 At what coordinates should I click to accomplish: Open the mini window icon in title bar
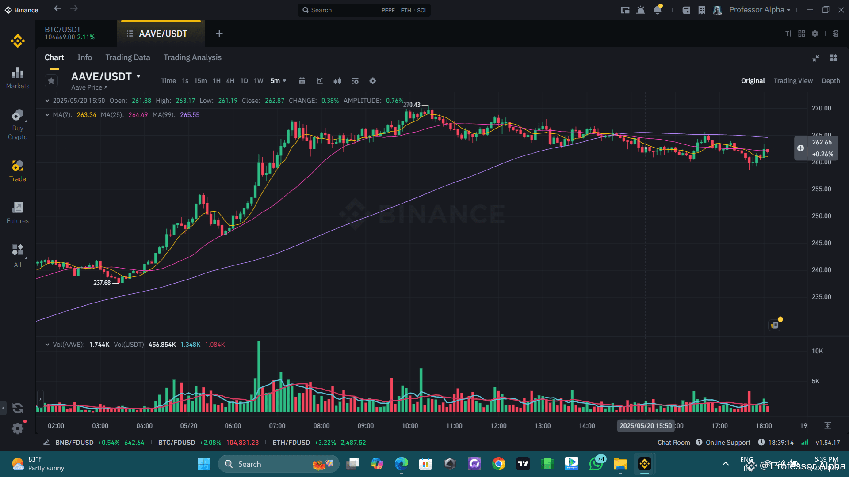(x=625, y=10)
